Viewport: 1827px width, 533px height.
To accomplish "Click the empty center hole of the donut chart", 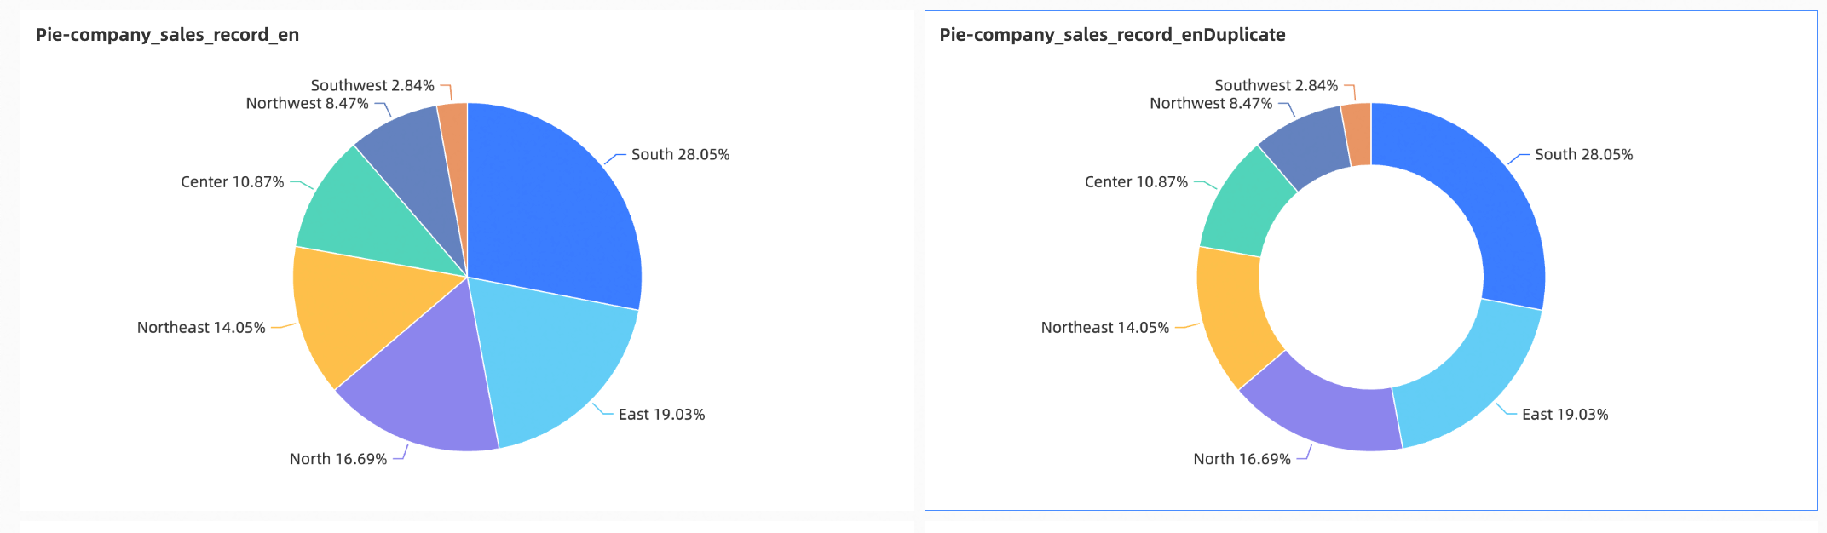I will tap(1371, 278).
